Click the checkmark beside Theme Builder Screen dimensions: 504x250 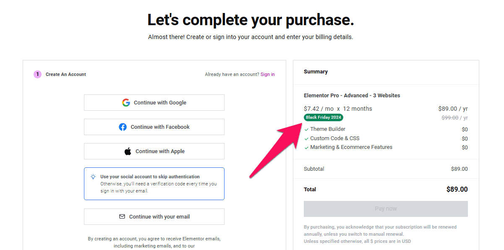[306, 130]
